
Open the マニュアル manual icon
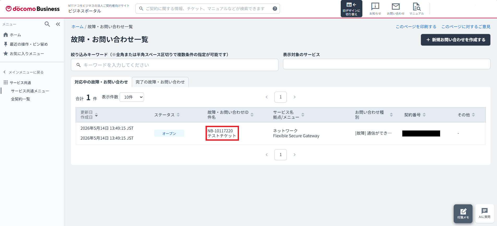click(x=416, y=9)
